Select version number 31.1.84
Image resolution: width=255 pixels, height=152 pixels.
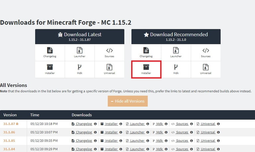(x=9, y=149)
